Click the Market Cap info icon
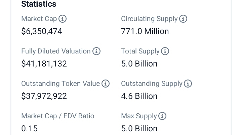 pyautogui.click(x=63, y=19)
